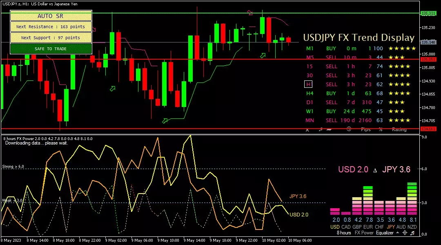This screenshot has height=245, width=441.
Task: Toggle the GBP currency label
Action: (x=357, y=227)
